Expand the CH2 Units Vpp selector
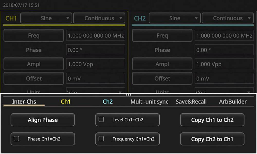This screenshot has width=257, height=154. click(224, 92)
